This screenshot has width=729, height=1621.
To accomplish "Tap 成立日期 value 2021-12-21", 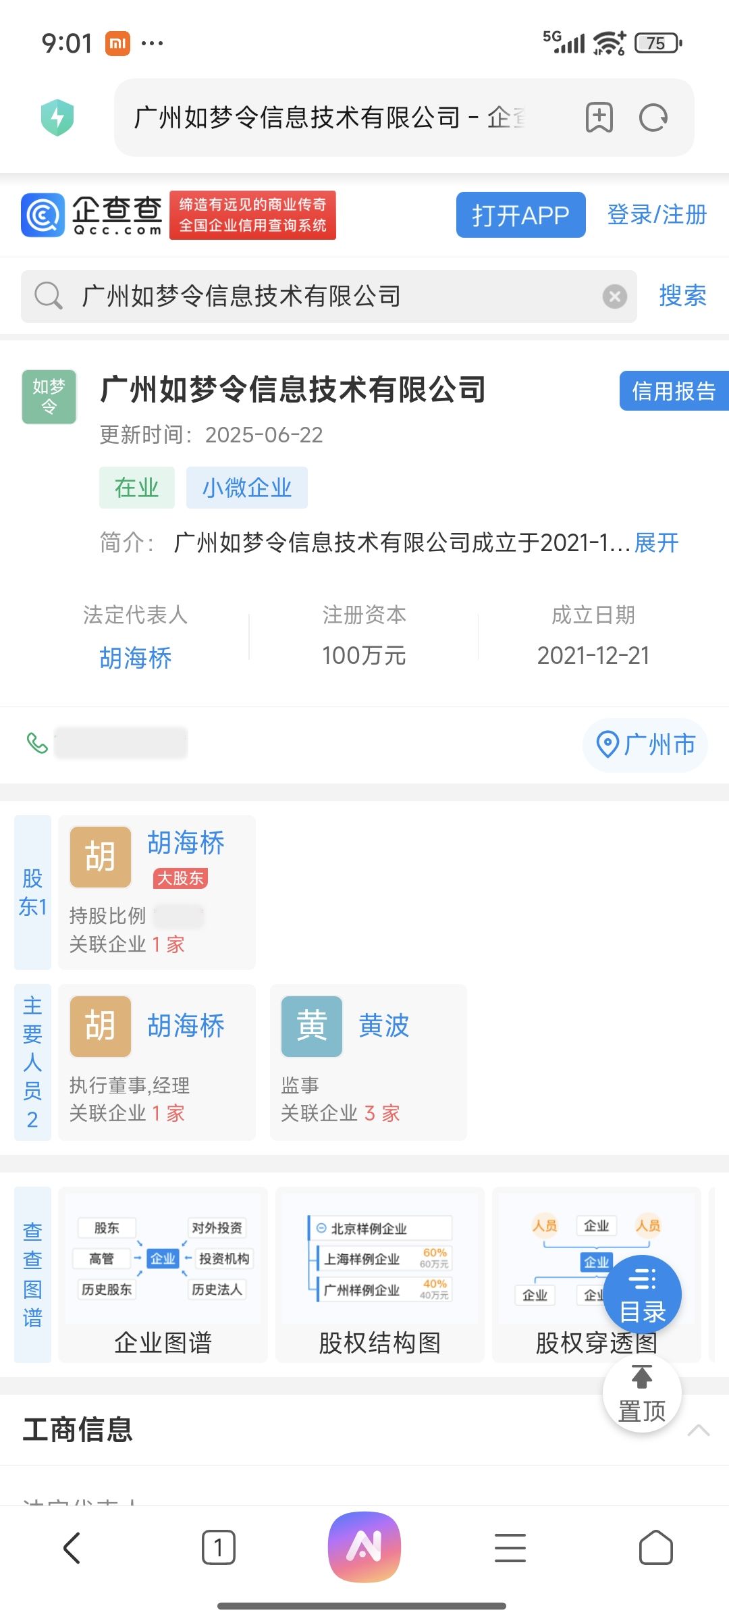I will (x=593, y=655).
